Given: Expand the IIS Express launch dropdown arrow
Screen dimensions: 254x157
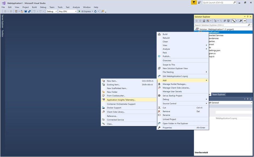Looking at the screenshot, I should pyautogui.click(x=93, y=11).
